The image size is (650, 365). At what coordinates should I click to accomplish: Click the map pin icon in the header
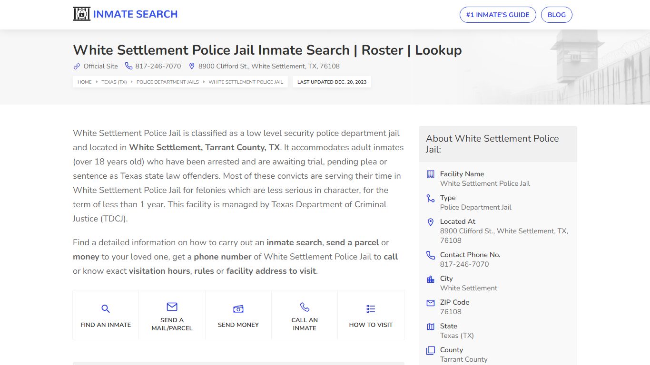pos(192,66)
